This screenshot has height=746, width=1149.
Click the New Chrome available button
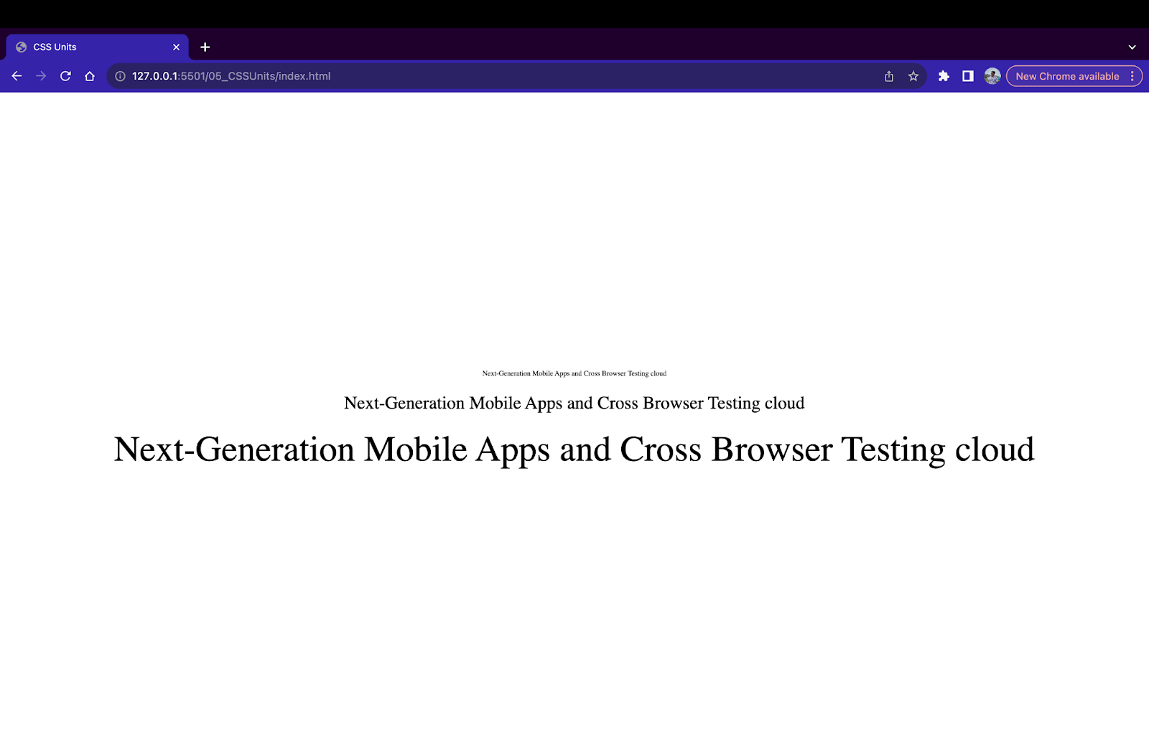[x=1067, y=76]
